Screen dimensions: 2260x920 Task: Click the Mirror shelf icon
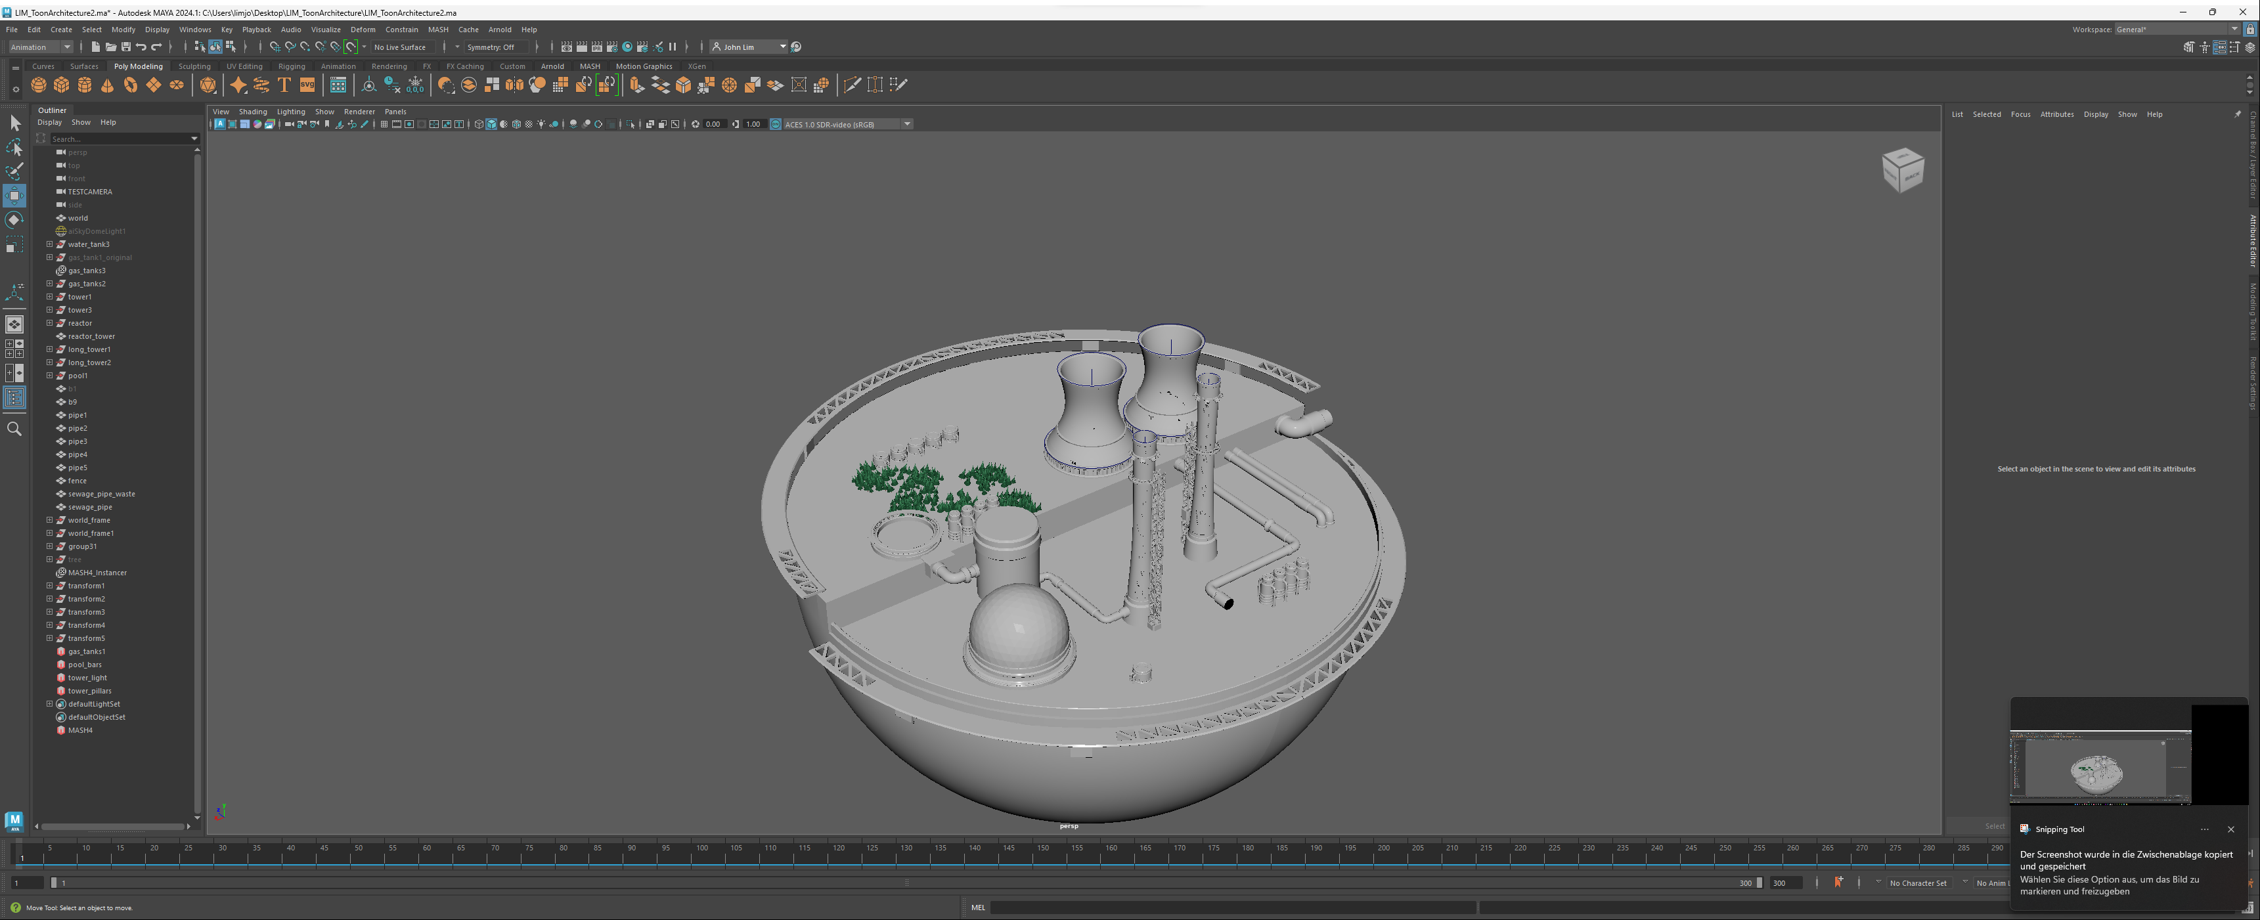(x=514, y=85)
